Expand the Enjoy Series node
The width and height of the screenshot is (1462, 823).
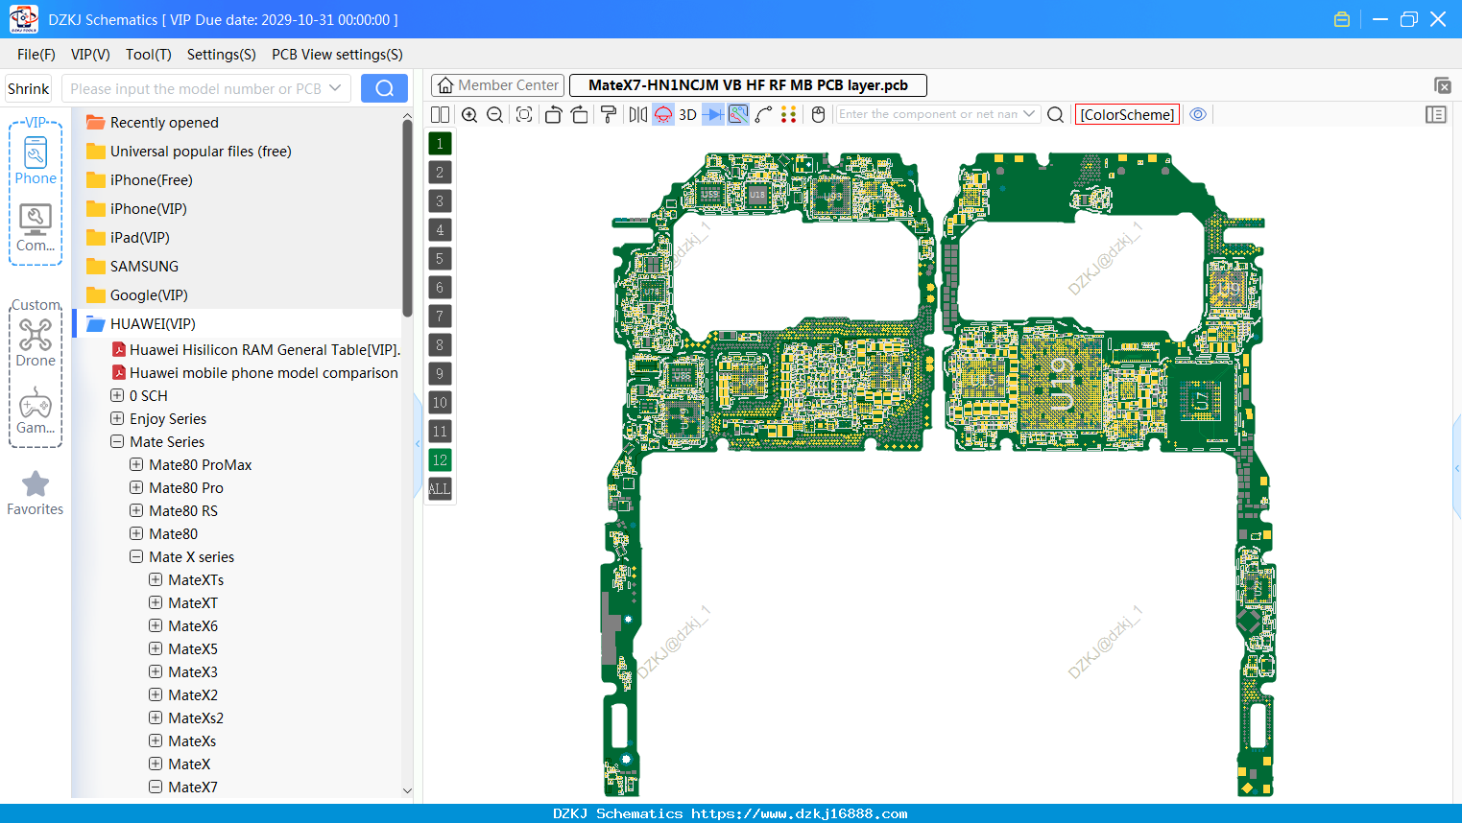(x=117, y=418)
